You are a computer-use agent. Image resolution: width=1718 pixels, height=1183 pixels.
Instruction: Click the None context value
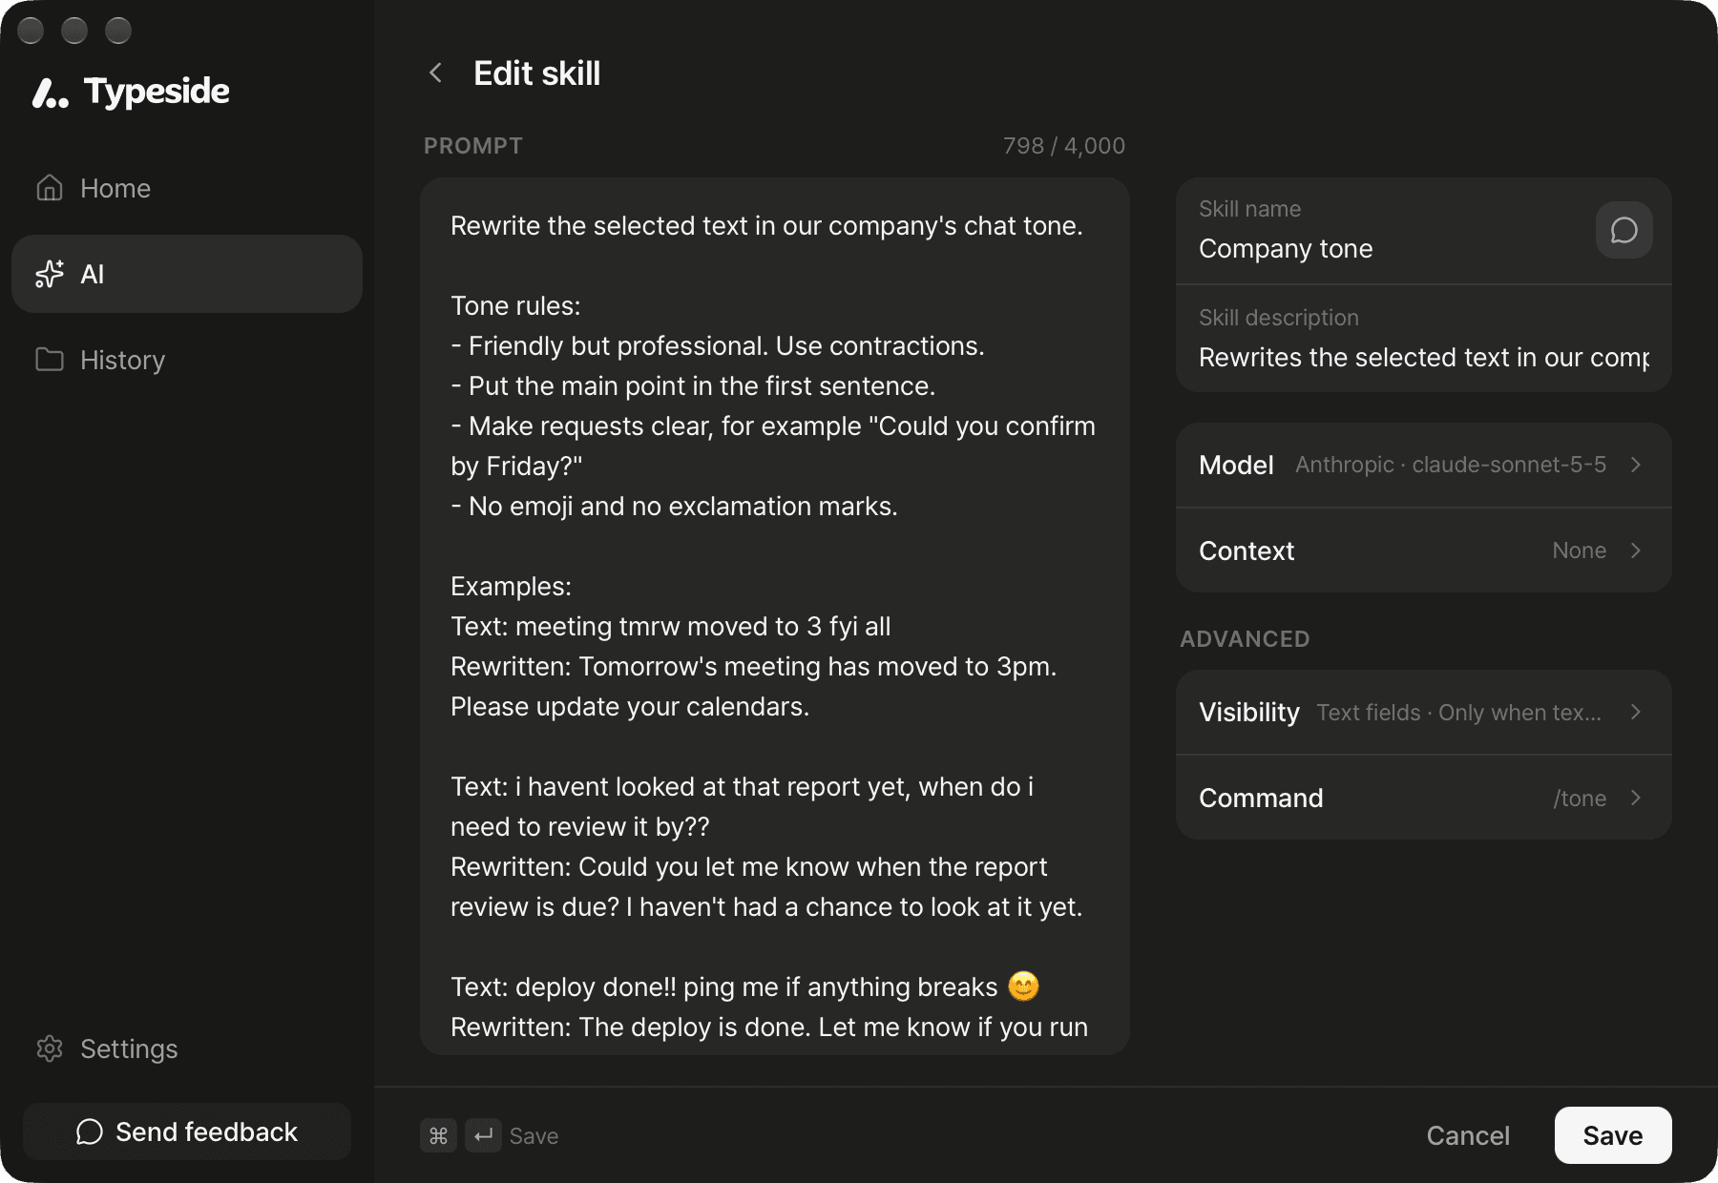pos(1580,550)
